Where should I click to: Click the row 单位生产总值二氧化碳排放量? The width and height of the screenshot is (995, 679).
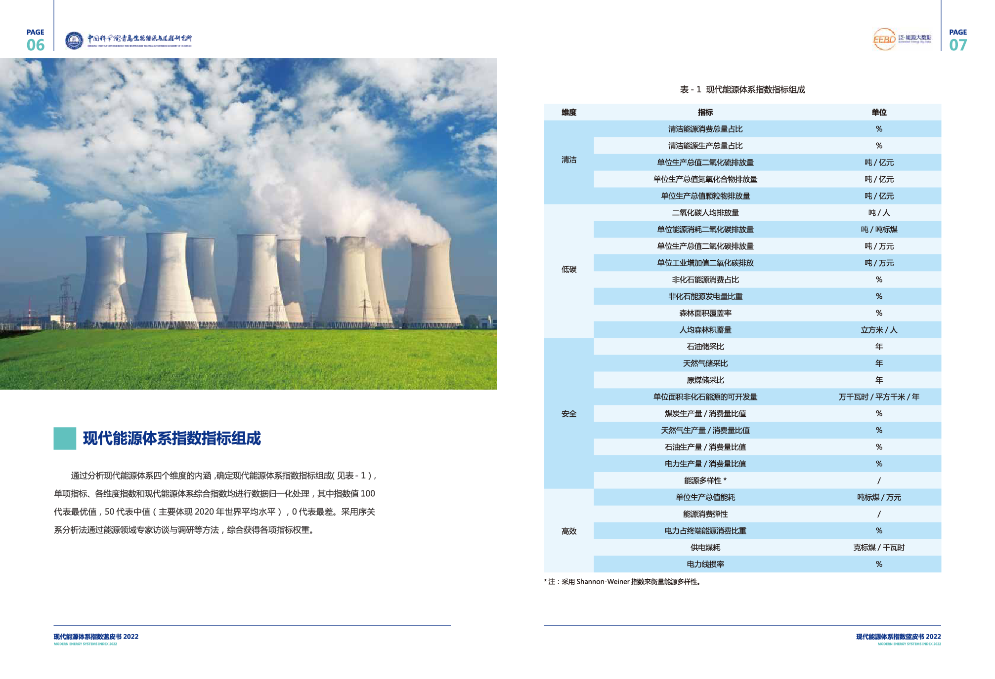pyautogui.click(x=767, y=246)
